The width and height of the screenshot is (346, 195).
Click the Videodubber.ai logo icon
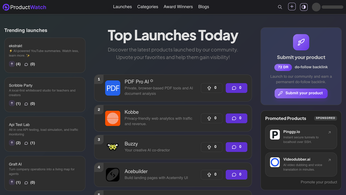pos(275,162)
